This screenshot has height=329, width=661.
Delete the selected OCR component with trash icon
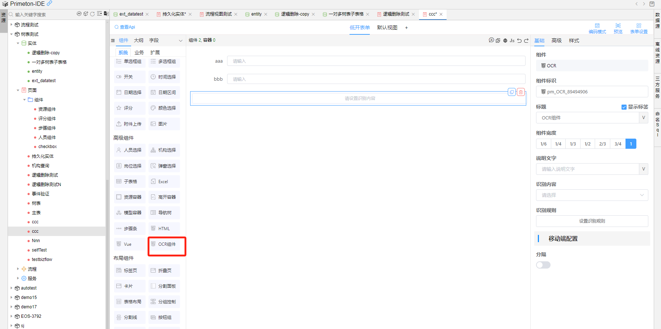[x=520, y=92]
